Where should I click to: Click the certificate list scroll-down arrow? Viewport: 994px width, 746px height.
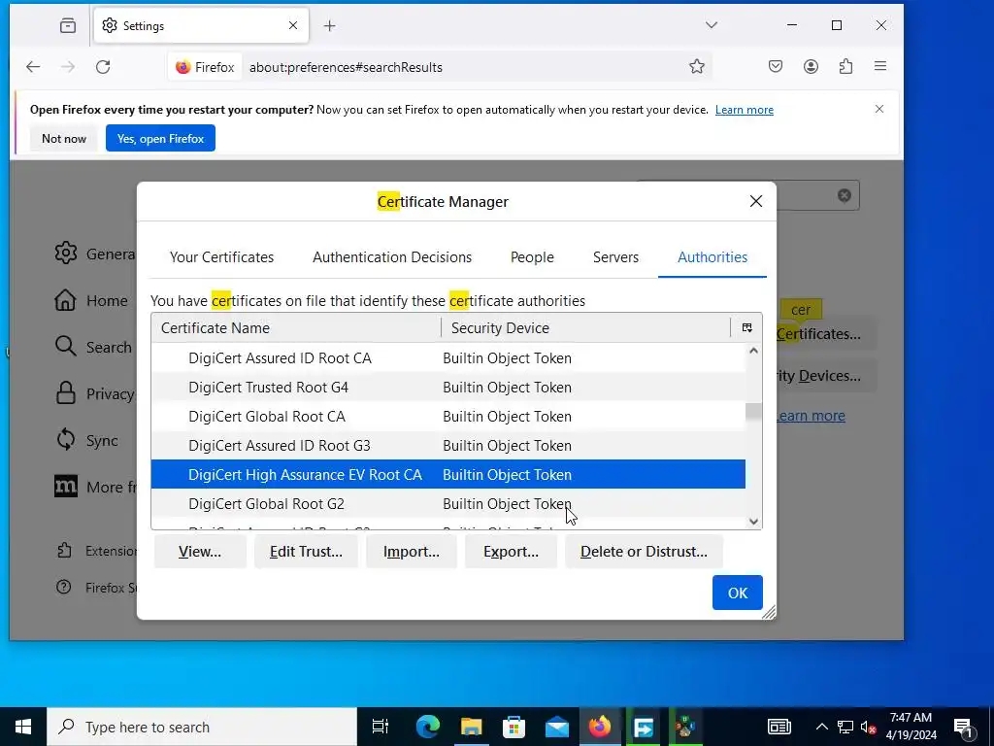753,522
